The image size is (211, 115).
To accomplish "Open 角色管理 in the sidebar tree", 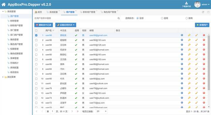I will 14,40.
